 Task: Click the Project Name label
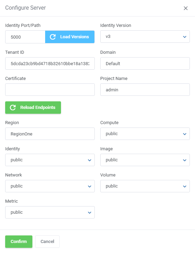point(114,79)
